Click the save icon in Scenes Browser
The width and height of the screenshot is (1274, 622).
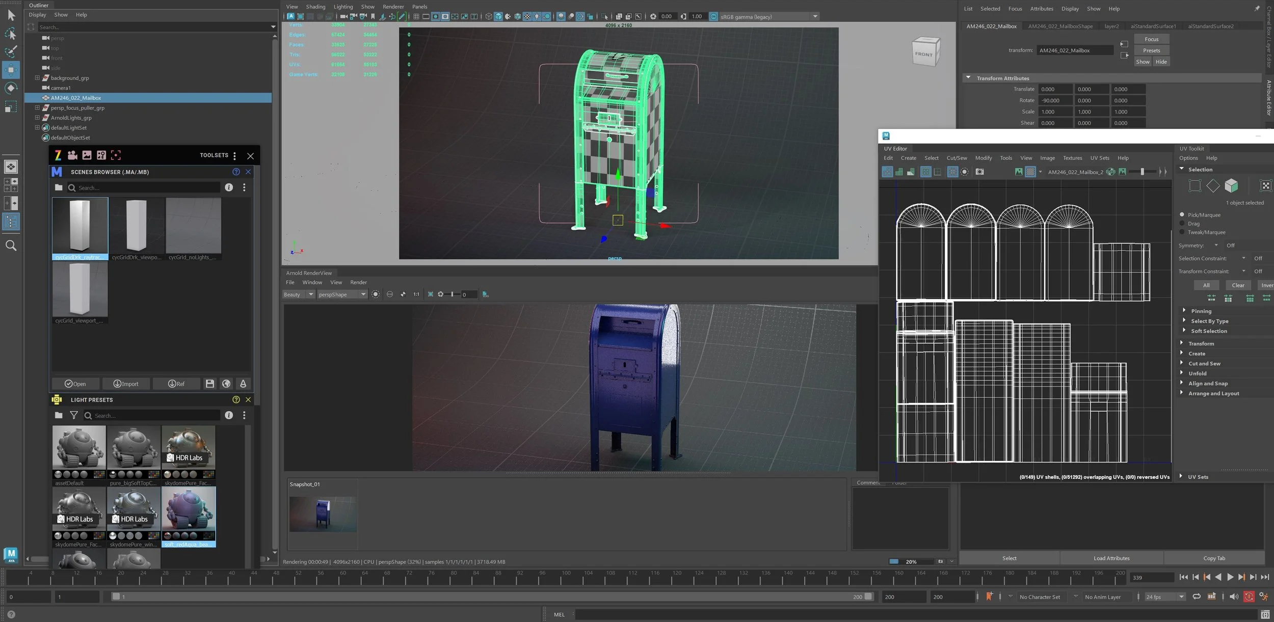point(209,384)
